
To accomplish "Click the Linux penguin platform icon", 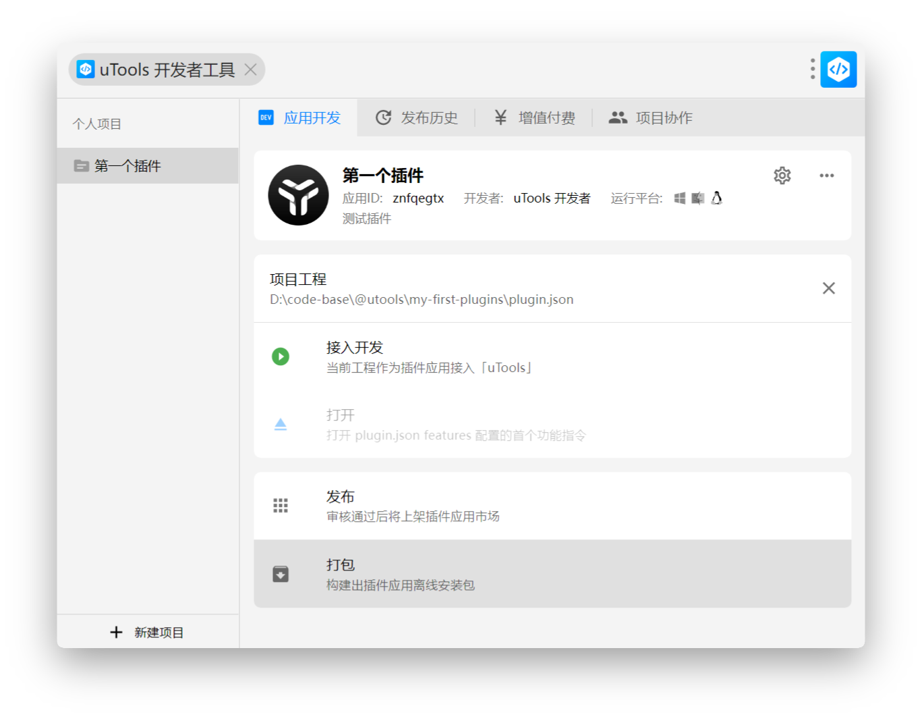I will [x=716, y=198].
